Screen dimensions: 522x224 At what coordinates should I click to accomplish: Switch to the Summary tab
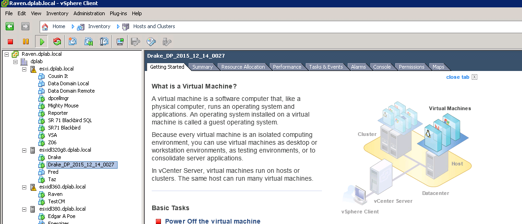[x=202, y=67]
